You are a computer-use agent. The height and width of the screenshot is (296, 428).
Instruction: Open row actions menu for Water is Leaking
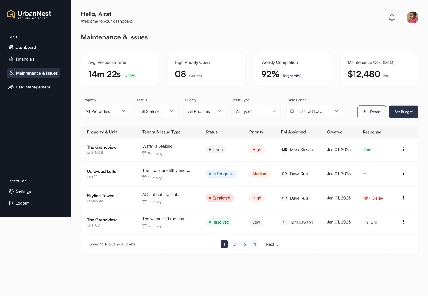[x=403, y=149]
